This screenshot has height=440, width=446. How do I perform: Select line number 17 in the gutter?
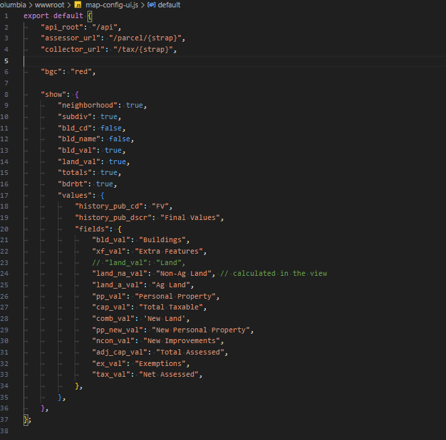click(x=6, y=195)
